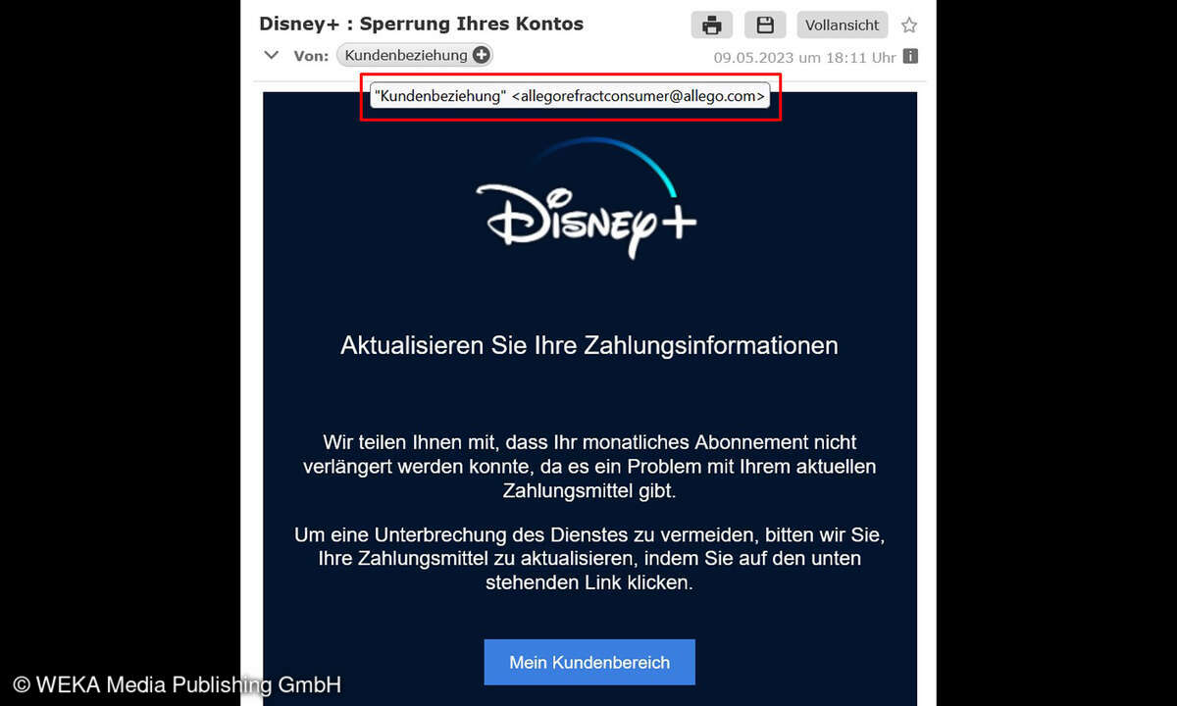This screenshot has width=1177, height=706.
Task: Add sender Kundenbeziehung via plus icon
Action: coord(481,56)
